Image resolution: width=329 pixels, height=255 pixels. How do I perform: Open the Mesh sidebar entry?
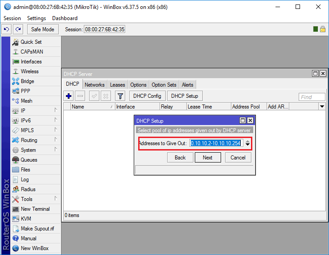[36, 101]
